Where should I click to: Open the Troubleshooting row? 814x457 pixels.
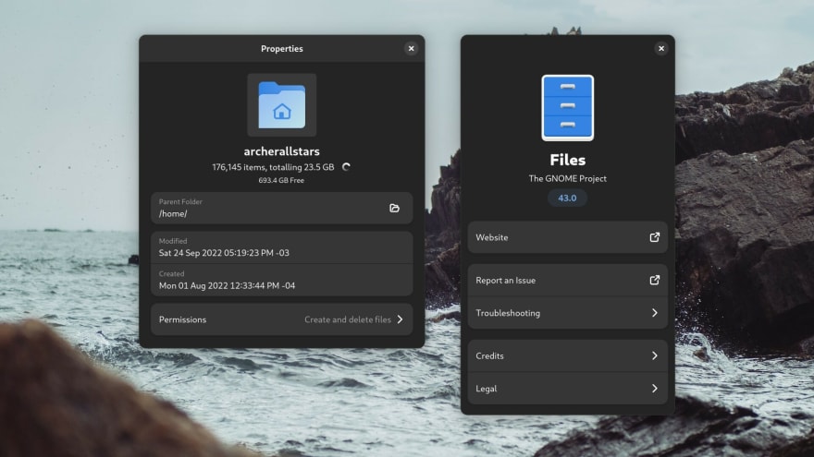click(x=567, y=313)
